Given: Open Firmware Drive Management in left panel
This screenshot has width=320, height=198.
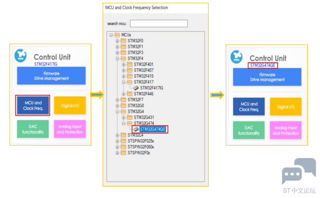Looking at the screenshot, I should coord(51,76).
